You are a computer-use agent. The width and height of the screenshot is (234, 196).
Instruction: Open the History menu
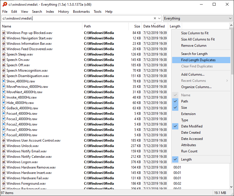click(64, 12)
